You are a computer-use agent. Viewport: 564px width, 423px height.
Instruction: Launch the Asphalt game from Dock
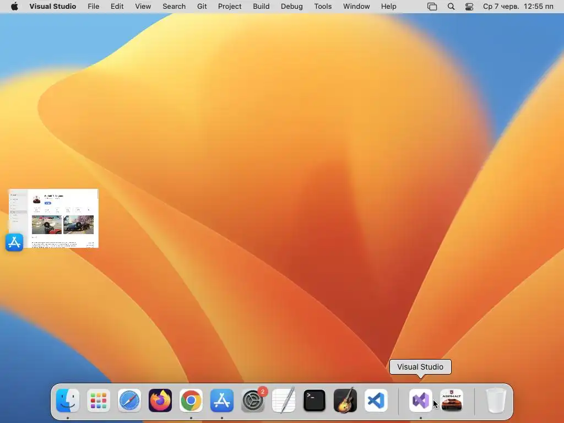point(452,400)
